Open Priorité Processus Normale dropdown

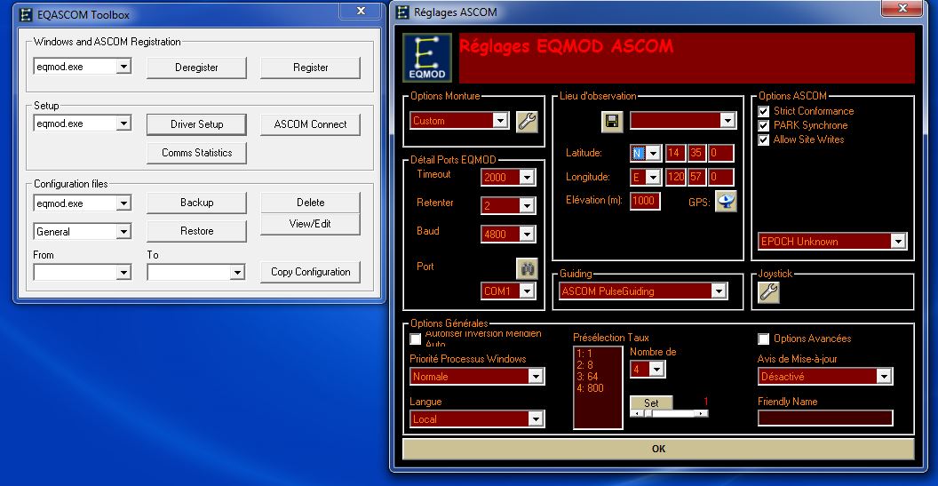(x=536, y=377)
